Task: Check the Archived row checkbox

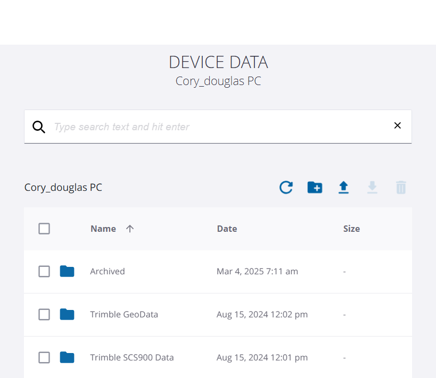Action: point(44,271)
